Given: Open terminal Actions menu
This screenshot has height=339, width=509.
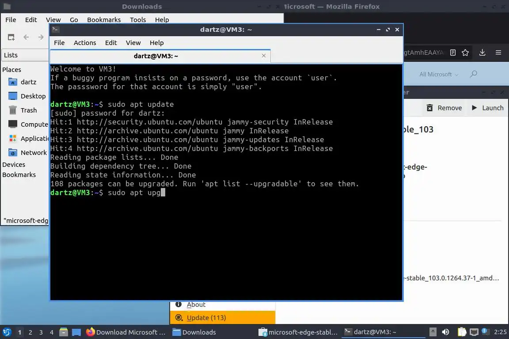Looking at the screenshot, I should [x=85, y=43].
